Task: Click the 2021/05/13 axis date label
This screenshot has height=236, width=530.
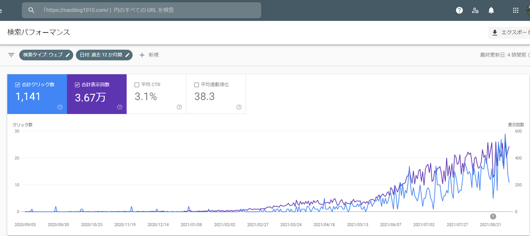Action: (358, 225)
